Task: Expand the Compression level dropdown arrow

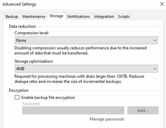Action: click(155, 40)
